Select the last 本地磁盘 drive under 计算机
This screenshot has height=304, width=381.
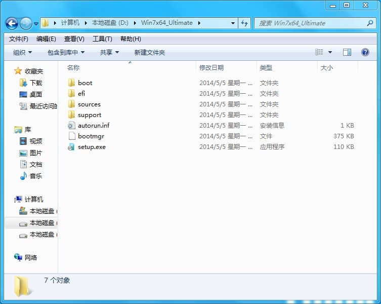[38, 235]
